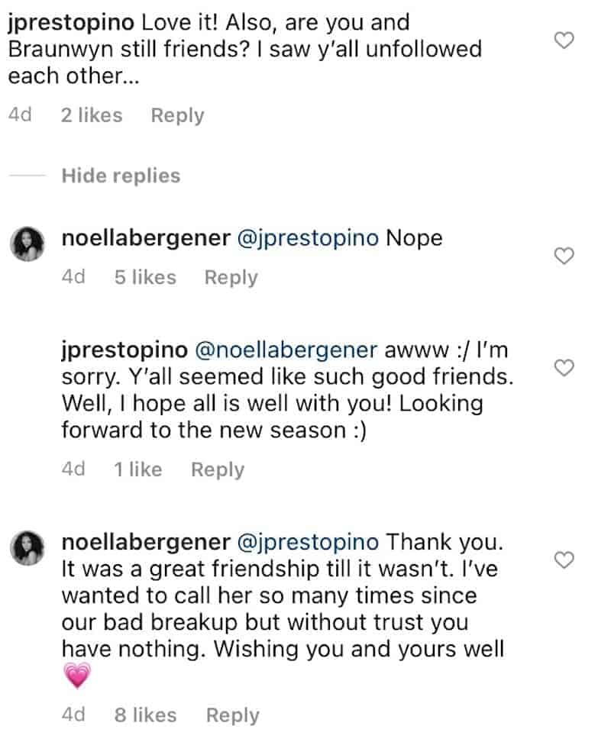Screen dimensions: 611x742
Task: View the 8 likes on last reply
Action: click(x=145, y=715)
